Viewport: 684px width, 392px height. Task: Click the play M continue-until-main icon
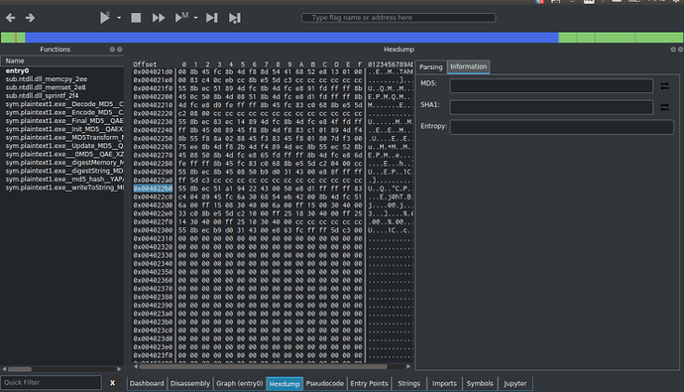181,18
